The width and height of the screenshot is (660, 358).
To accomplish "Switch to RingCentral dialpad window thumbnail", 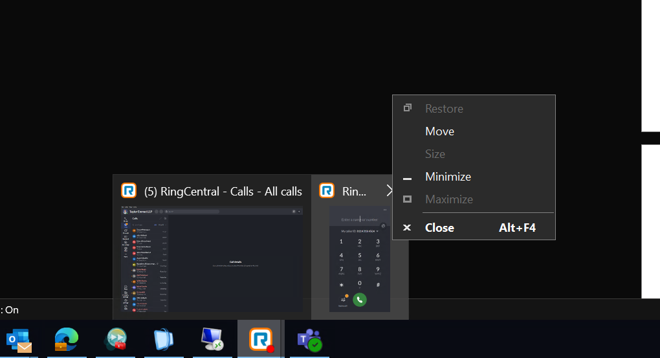I will pos(360,259).
